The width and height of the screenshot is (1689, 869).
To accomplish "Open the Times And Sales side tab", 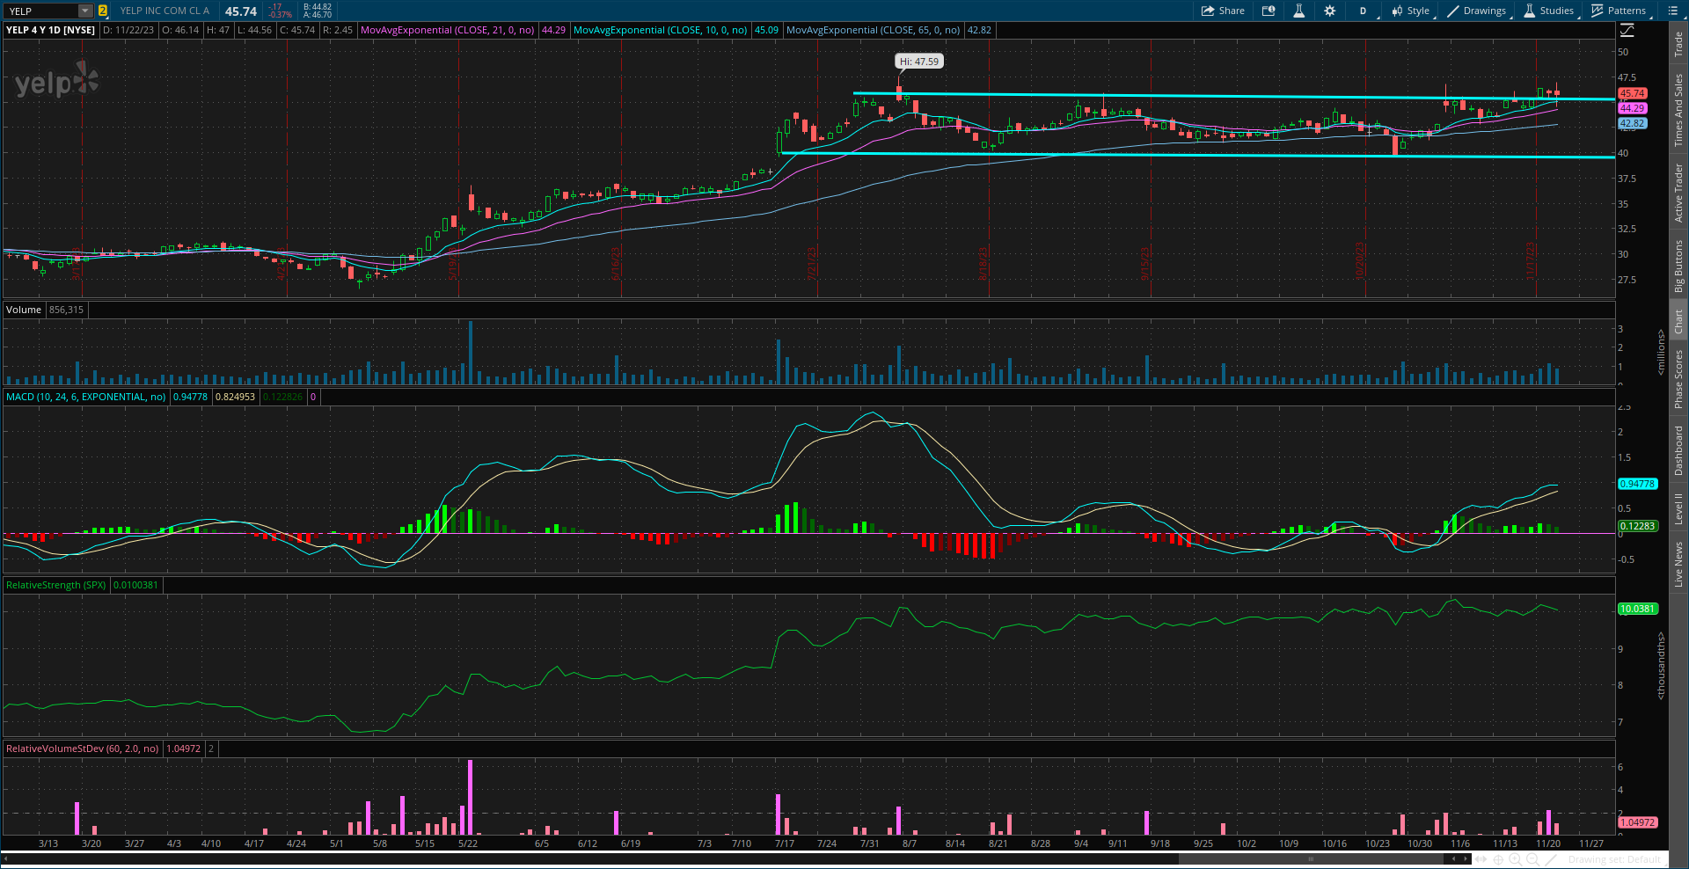I will click(x=1678, y=110).
